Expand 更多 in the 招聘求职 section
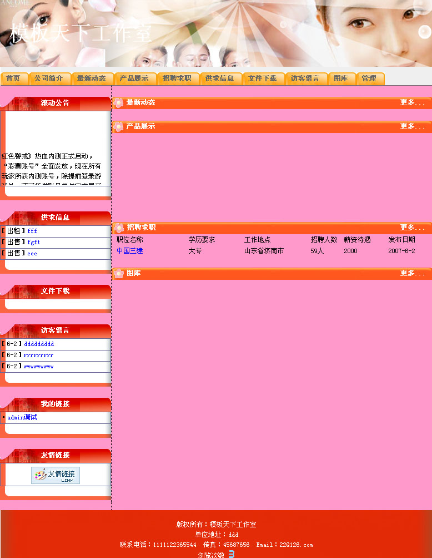This screenshot has width=432, height=558. click(413, 228)
